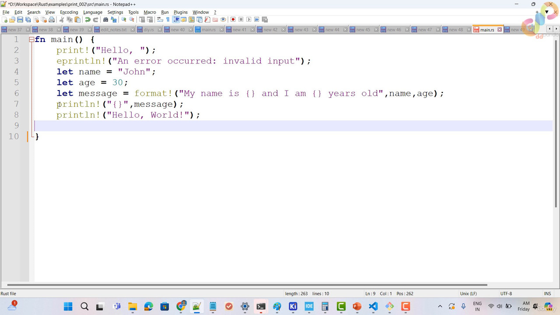Toggle Word wrap toolbar button

[x=160, y=19]
